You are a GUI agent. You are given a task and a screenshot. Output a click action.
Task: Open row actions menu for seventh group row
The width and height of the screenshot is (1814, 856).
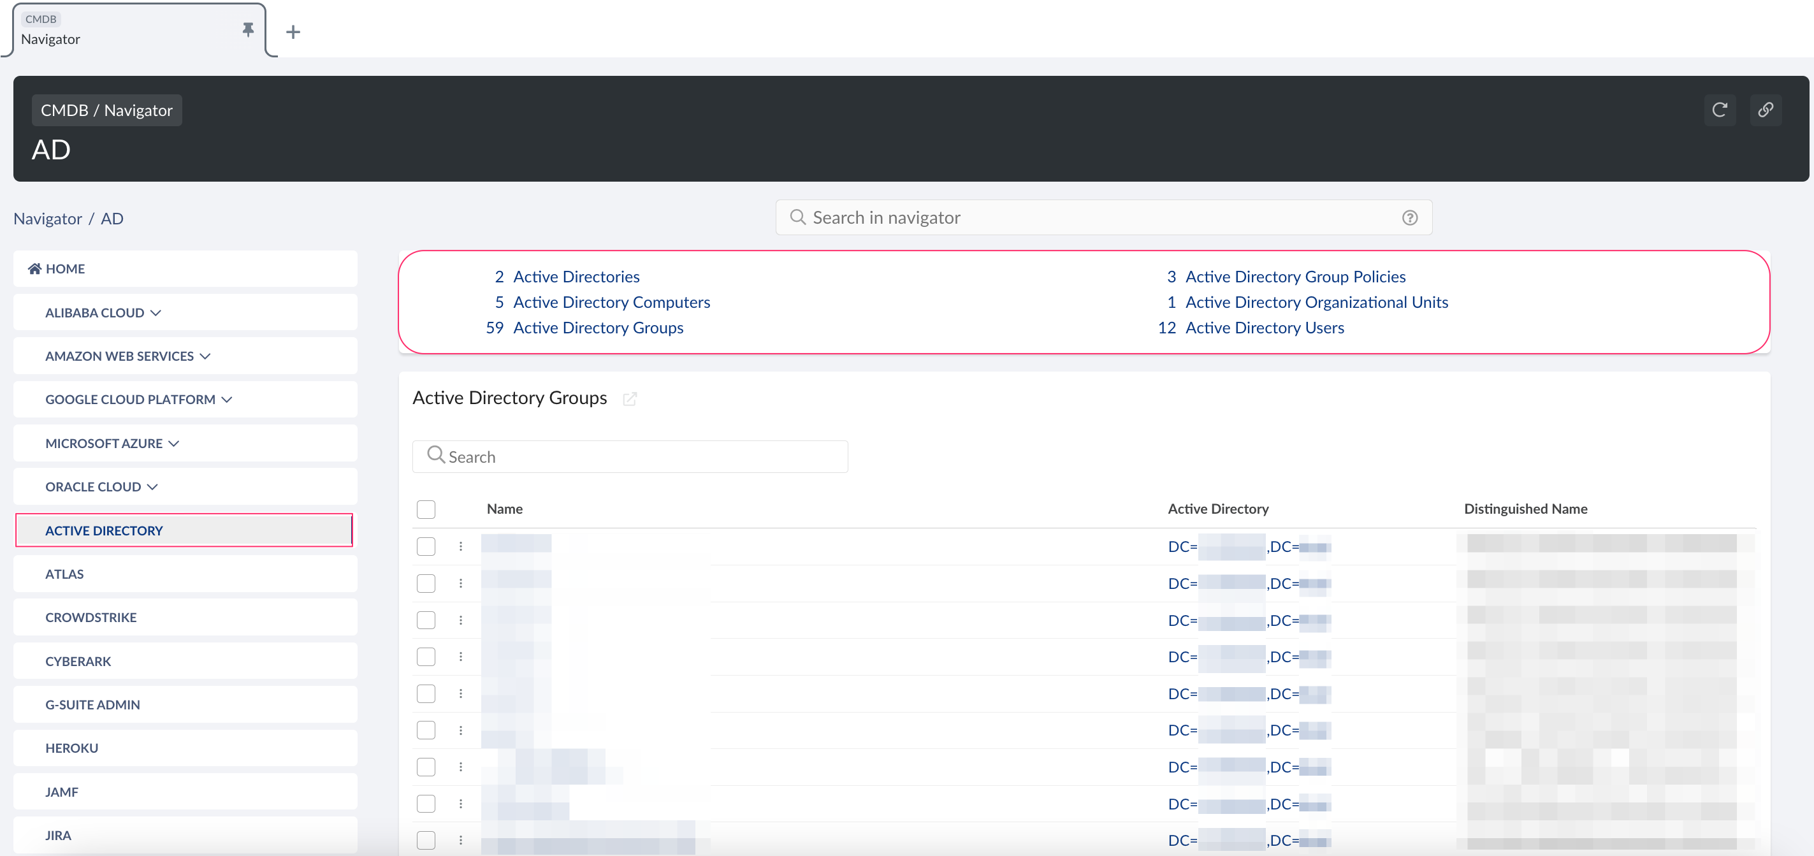coord(461,767)
